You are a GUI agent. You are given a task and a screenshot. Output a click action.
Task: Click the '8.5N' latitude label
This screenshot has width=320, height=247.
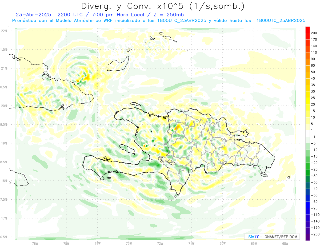point(4,162)
